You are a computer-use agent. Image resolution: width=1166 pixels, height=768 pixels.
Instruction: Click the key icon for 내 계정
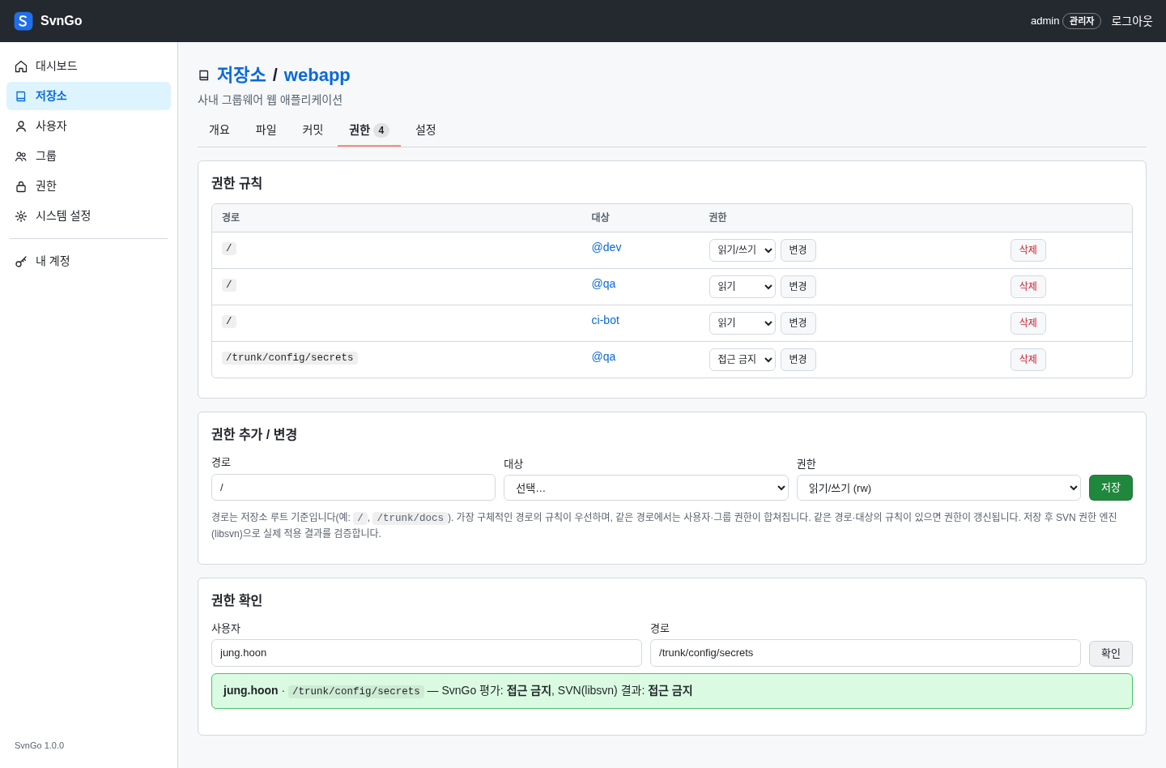pyautogui.click(x=21, y=262)
